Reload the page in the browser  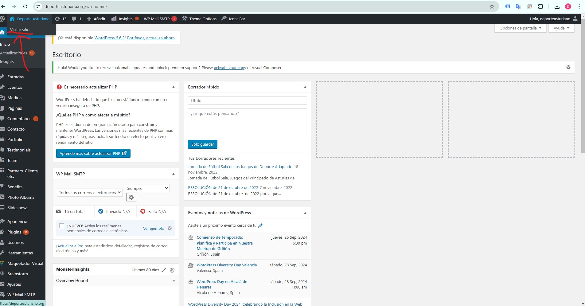pyautogui.click(x=25, y=6)
